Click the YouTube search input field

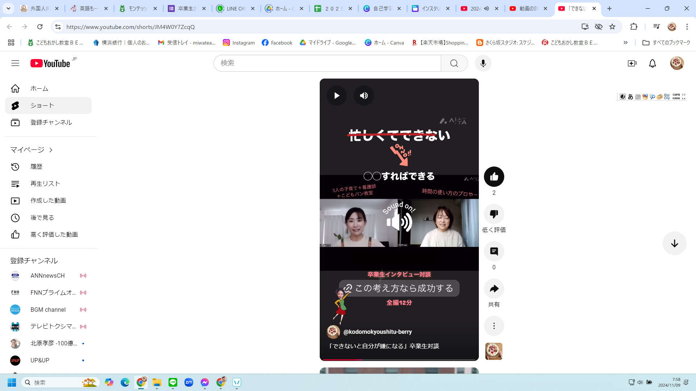coord(326,63)
